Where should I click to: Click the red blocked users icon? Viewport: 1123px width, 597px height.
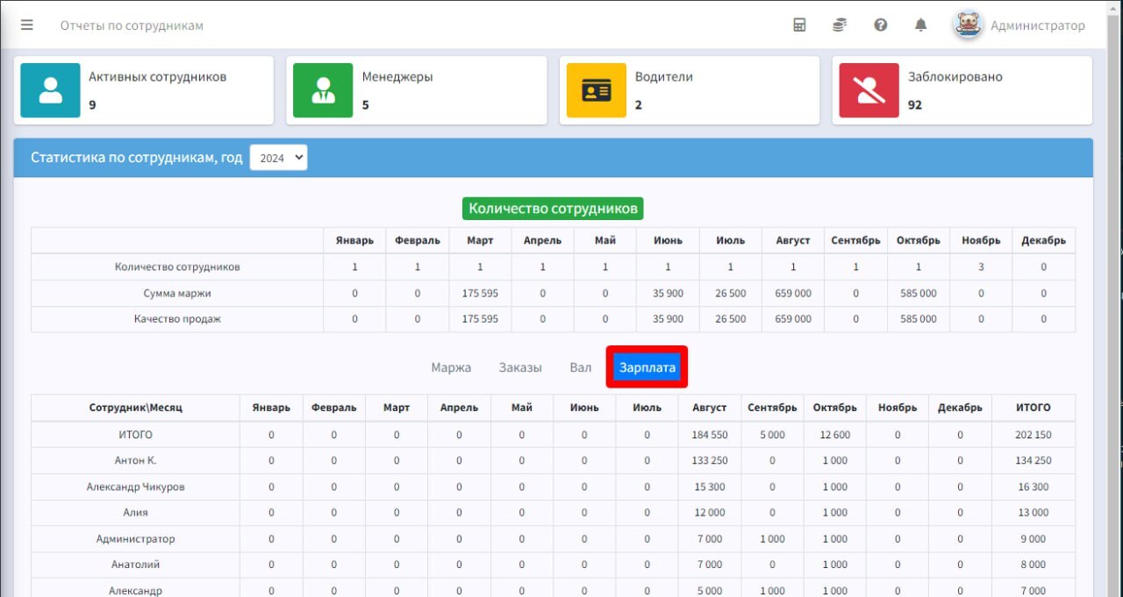point(869,90)
